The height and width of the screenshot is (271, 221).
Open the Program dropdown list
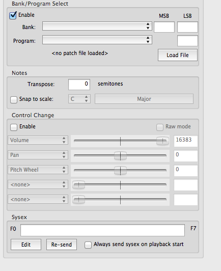(97, 40)
